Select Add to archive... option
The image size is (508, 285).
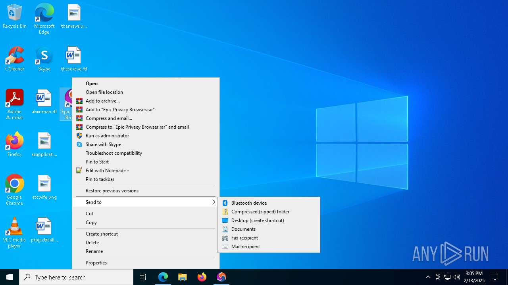click(x=146, y=101)
